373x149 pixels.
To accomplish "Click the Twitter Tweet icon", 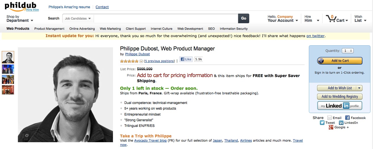I will pyautogui.click(x=322, y=123).
